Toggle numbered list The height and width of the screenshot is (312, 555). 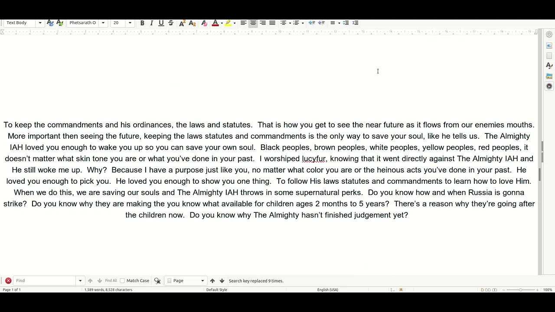tap(296, 23)
